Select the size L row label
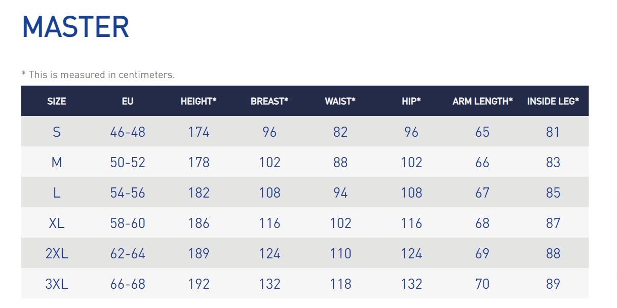This screenshot has width=617, height=308. point(57,193)
